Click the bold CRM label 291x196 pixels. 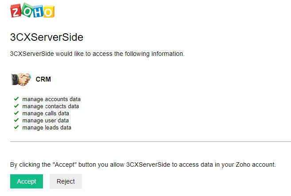coord(43,79)
